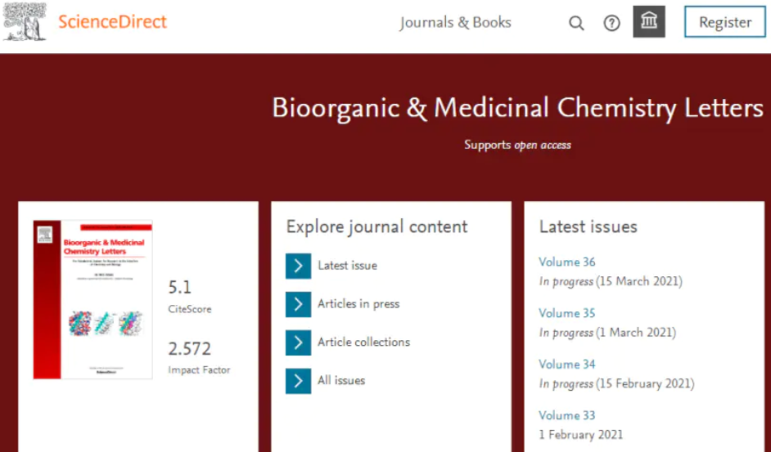This screenshot has width=771, height=452.
Task: Click the Register button
Action: (x=725, y=22)
